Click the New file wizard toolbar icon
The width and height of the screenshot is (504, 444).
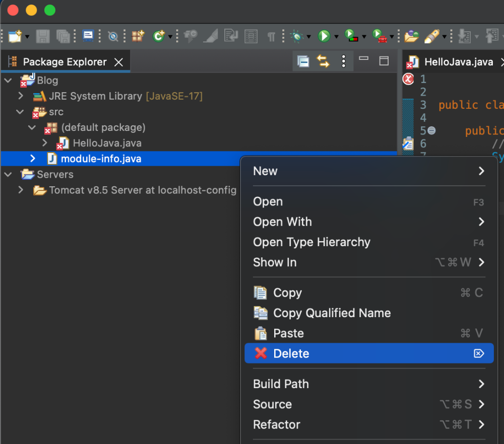(x=15, y=36)
